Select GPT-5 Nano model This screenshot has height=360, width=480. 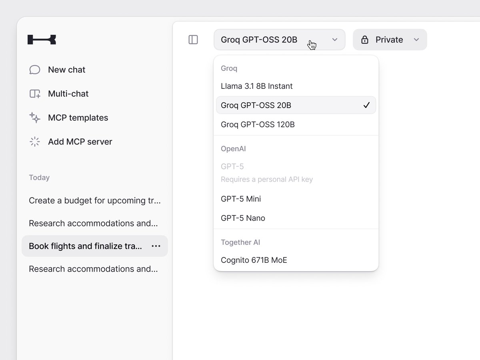tap(296, 218)
